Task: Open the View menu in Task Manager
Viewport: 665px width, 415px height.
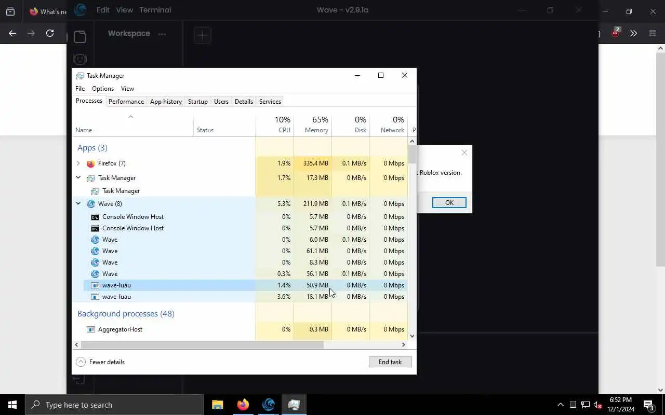Action: tap(127, 89)
